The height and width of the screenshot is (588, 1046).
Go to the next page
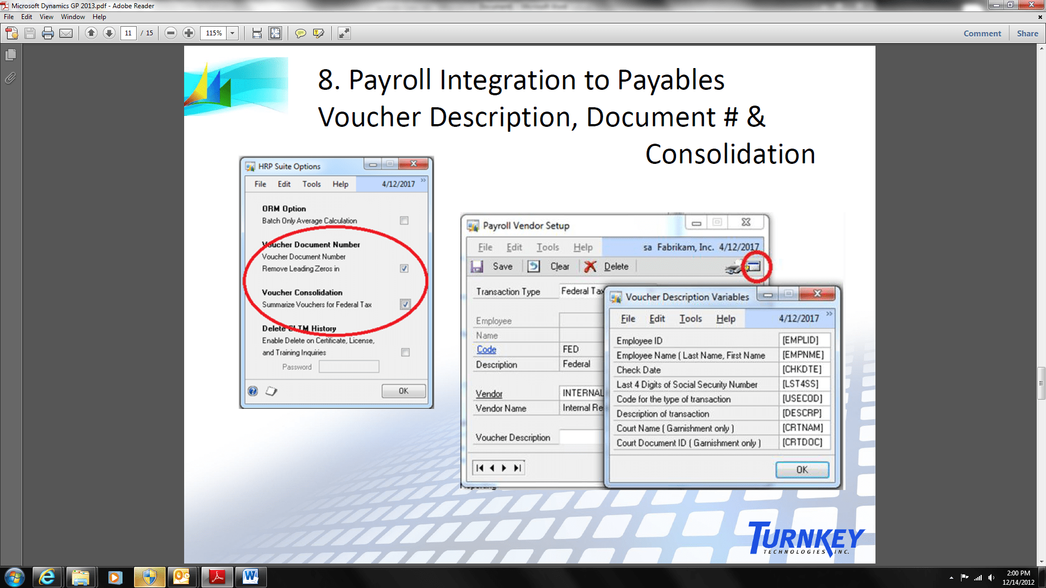(109, 33)
